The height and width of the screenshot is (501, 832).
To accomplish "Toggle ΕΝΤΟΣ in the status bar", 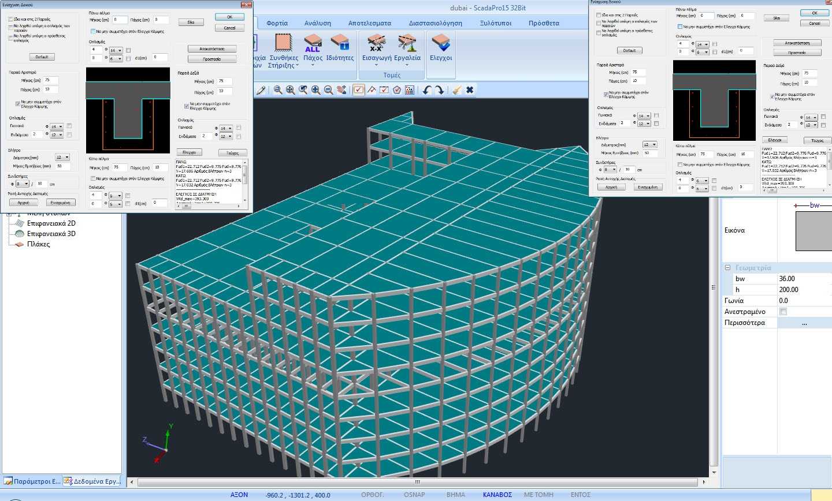I will (581, 495).
